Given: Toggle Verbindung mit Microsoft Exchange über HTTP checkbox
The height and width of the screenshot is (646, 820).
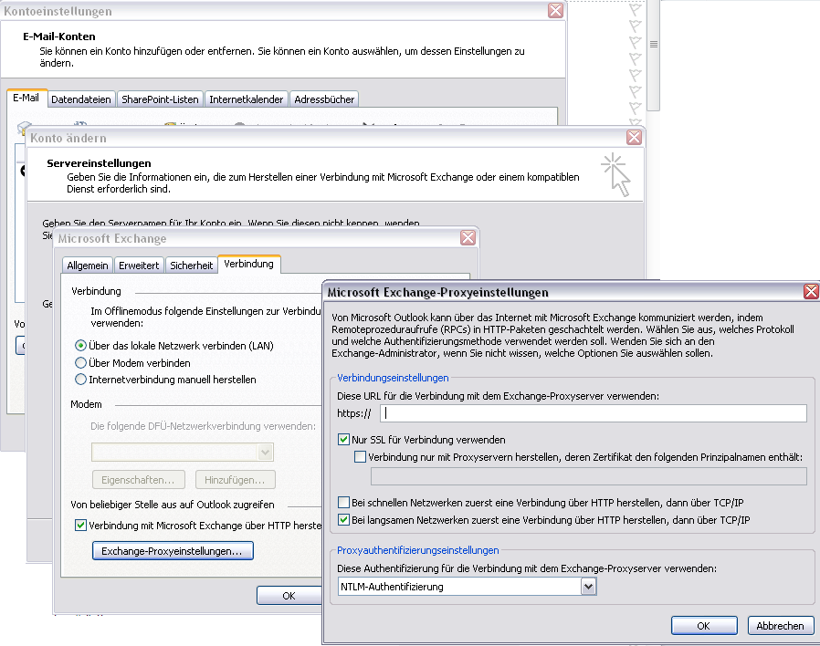Looking at the screenshot, I should click(x=80, y=526).
